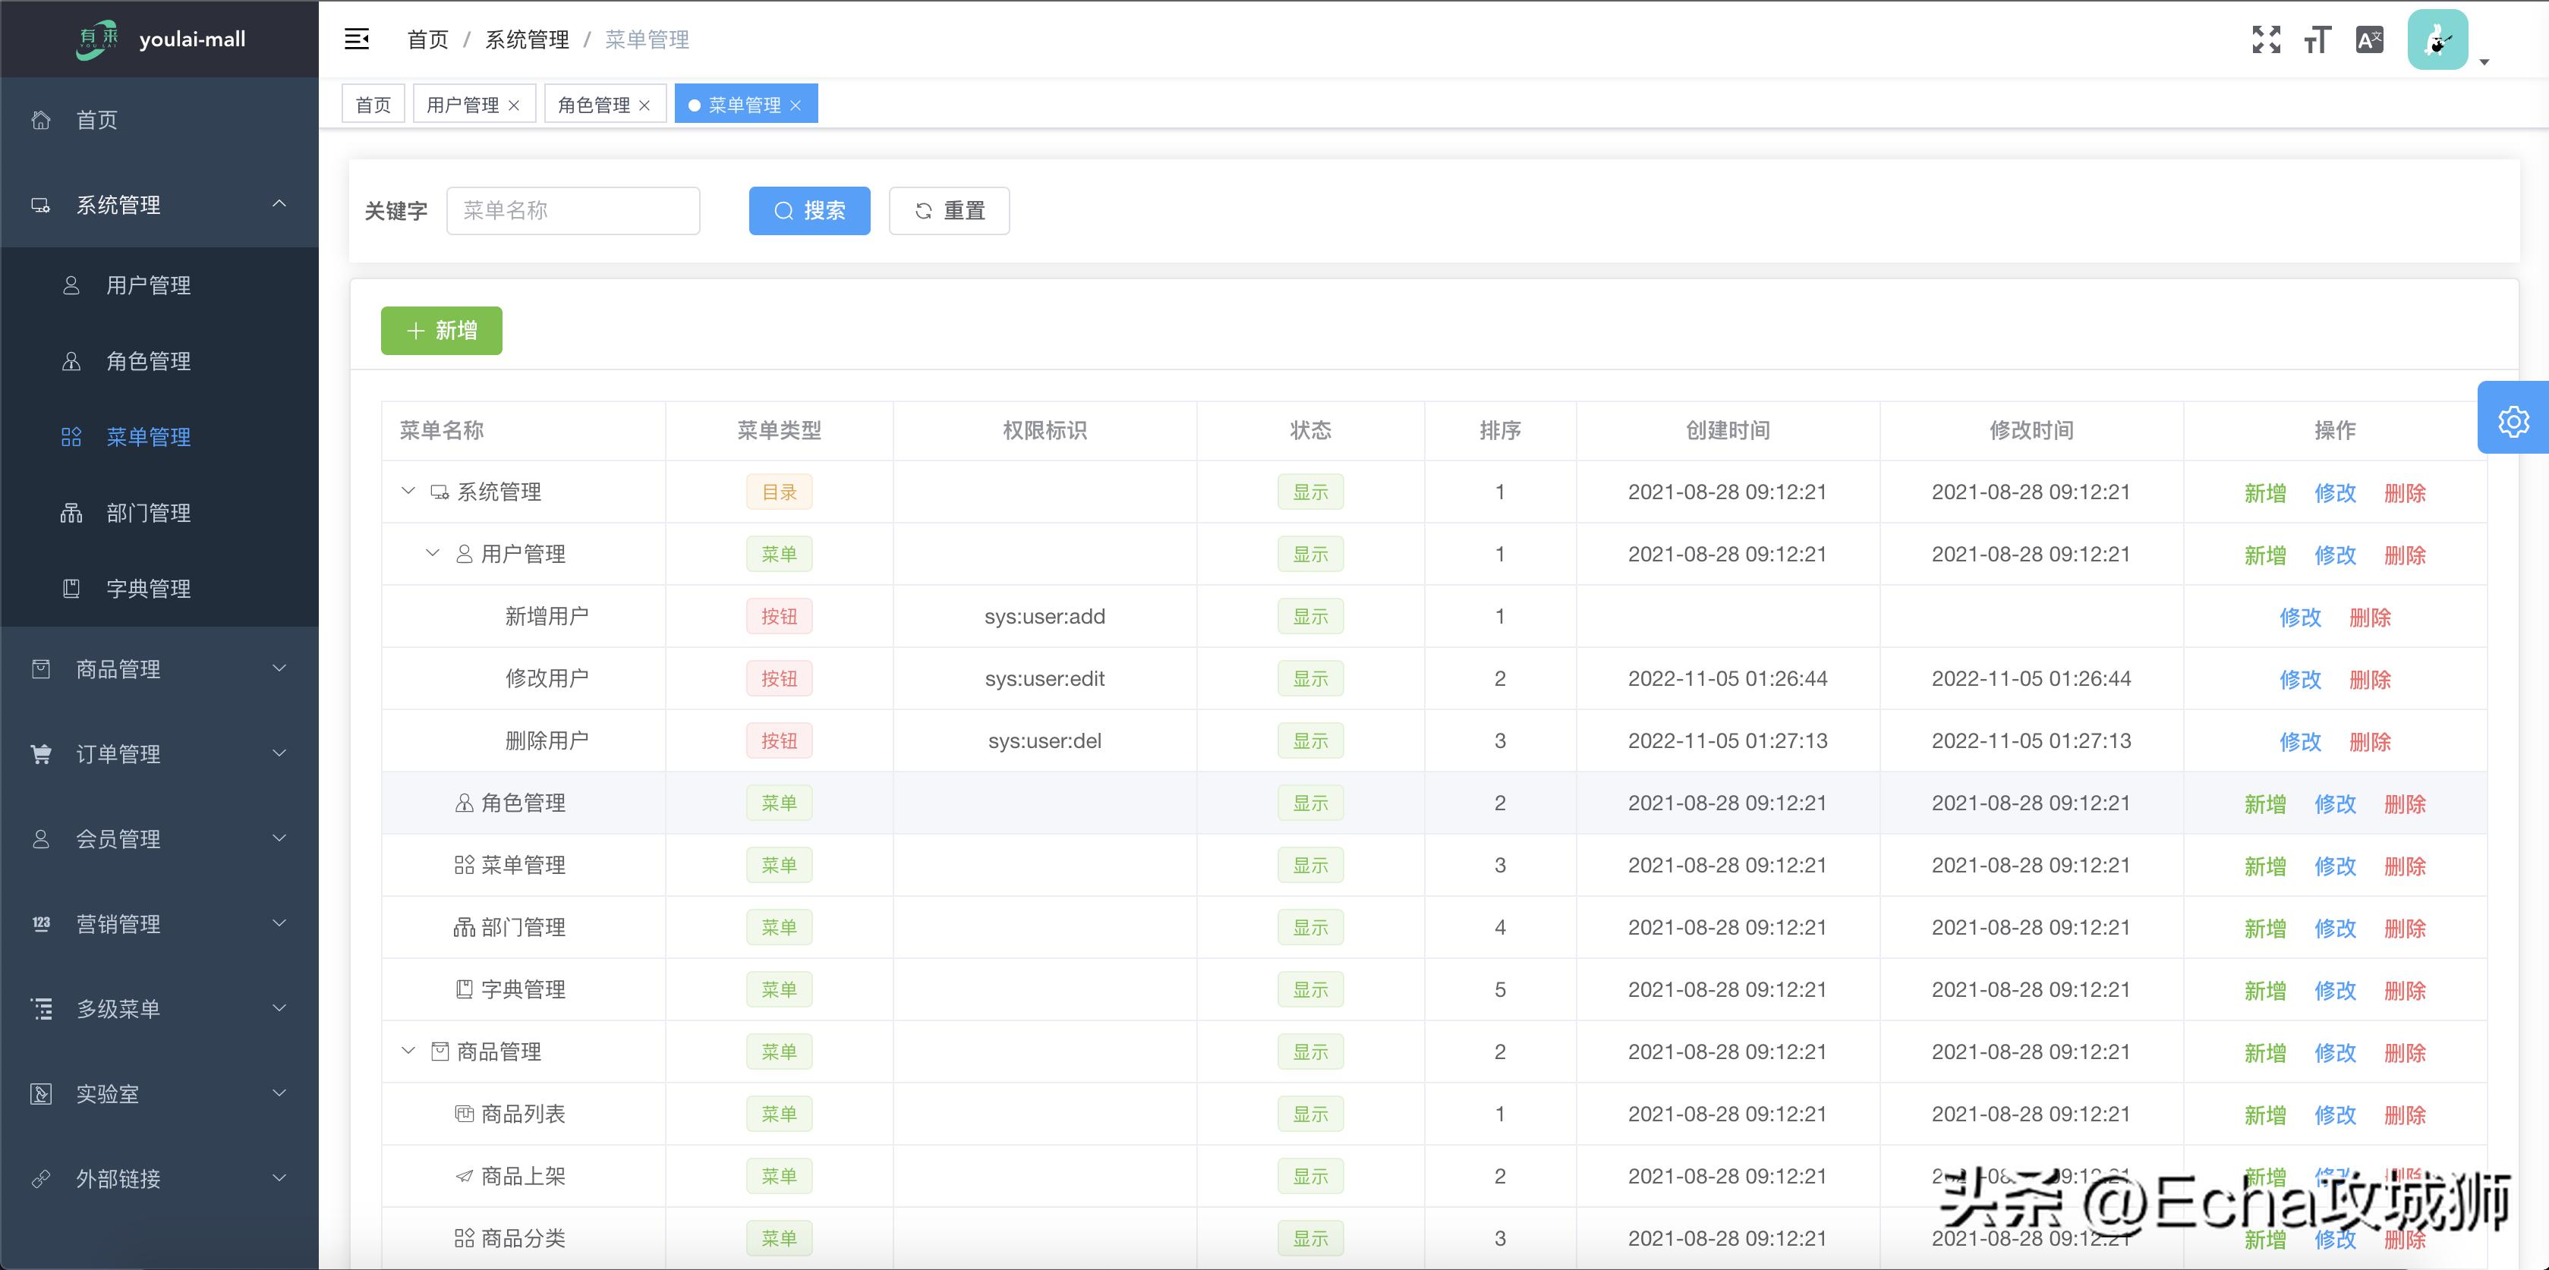Screen dimensions: 2549x1270
Task: Switch to the 用户管理 tab
Action: click(464, 103)
